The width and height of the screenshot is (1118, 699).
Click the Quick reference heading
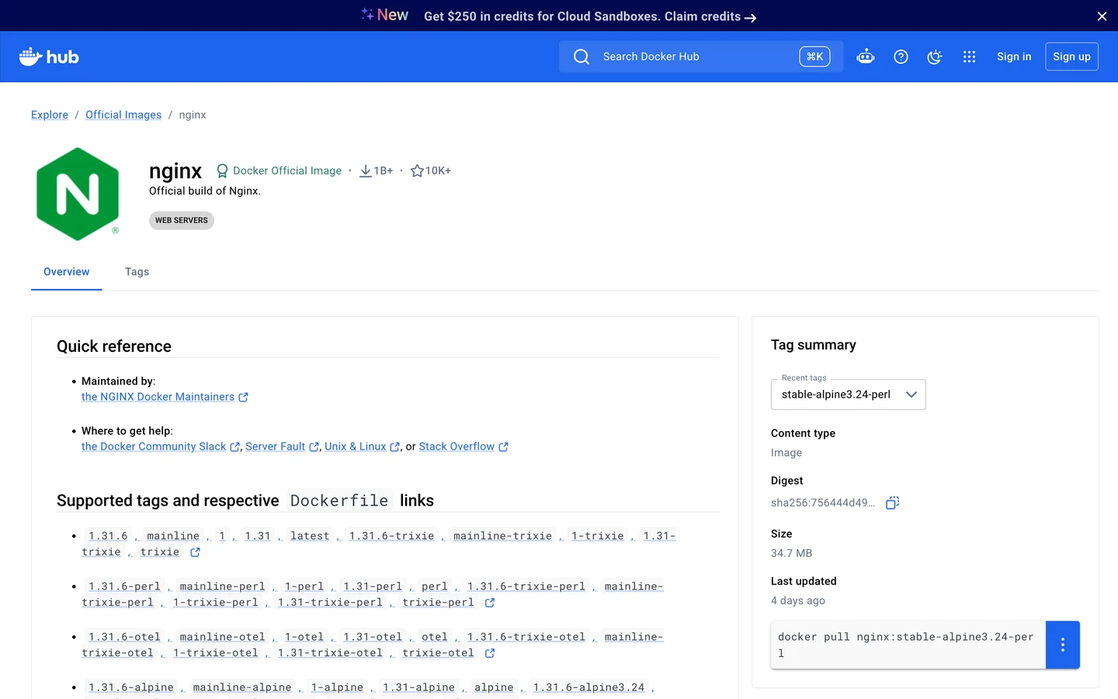(114, 346)
